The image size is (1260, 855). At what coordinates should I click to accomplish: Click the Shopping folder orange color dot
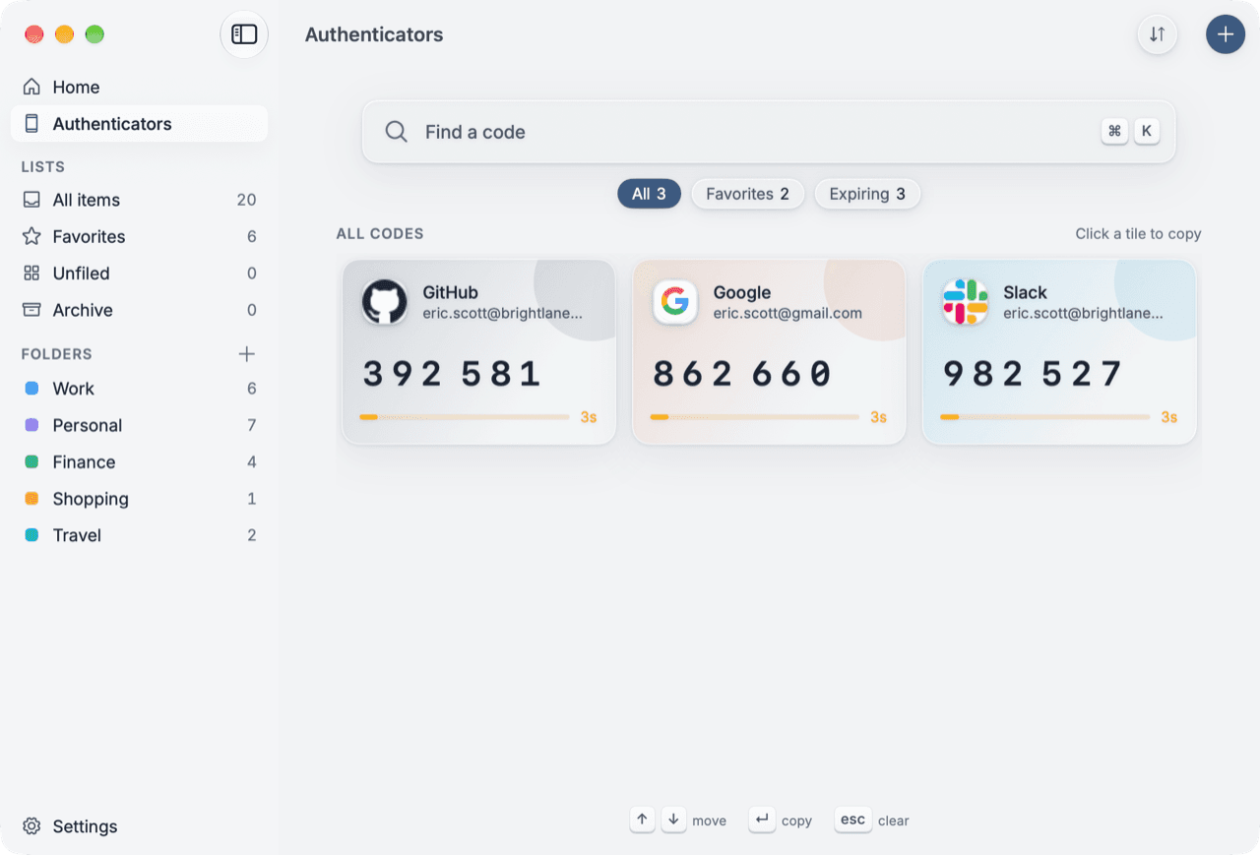pyautogui.click(x=31, y=499)
